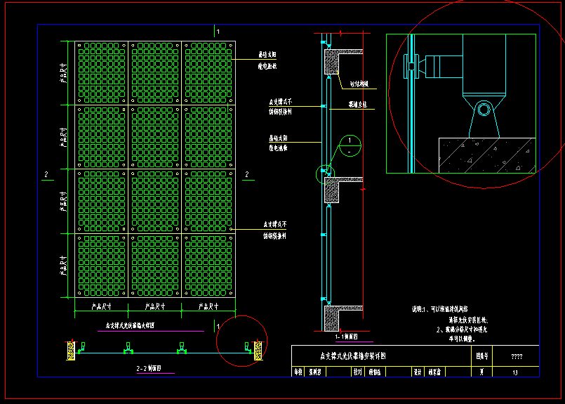Click the "1-1 剖面图" section caption
This screenshot has height=404, width=565.
point(346,337)
